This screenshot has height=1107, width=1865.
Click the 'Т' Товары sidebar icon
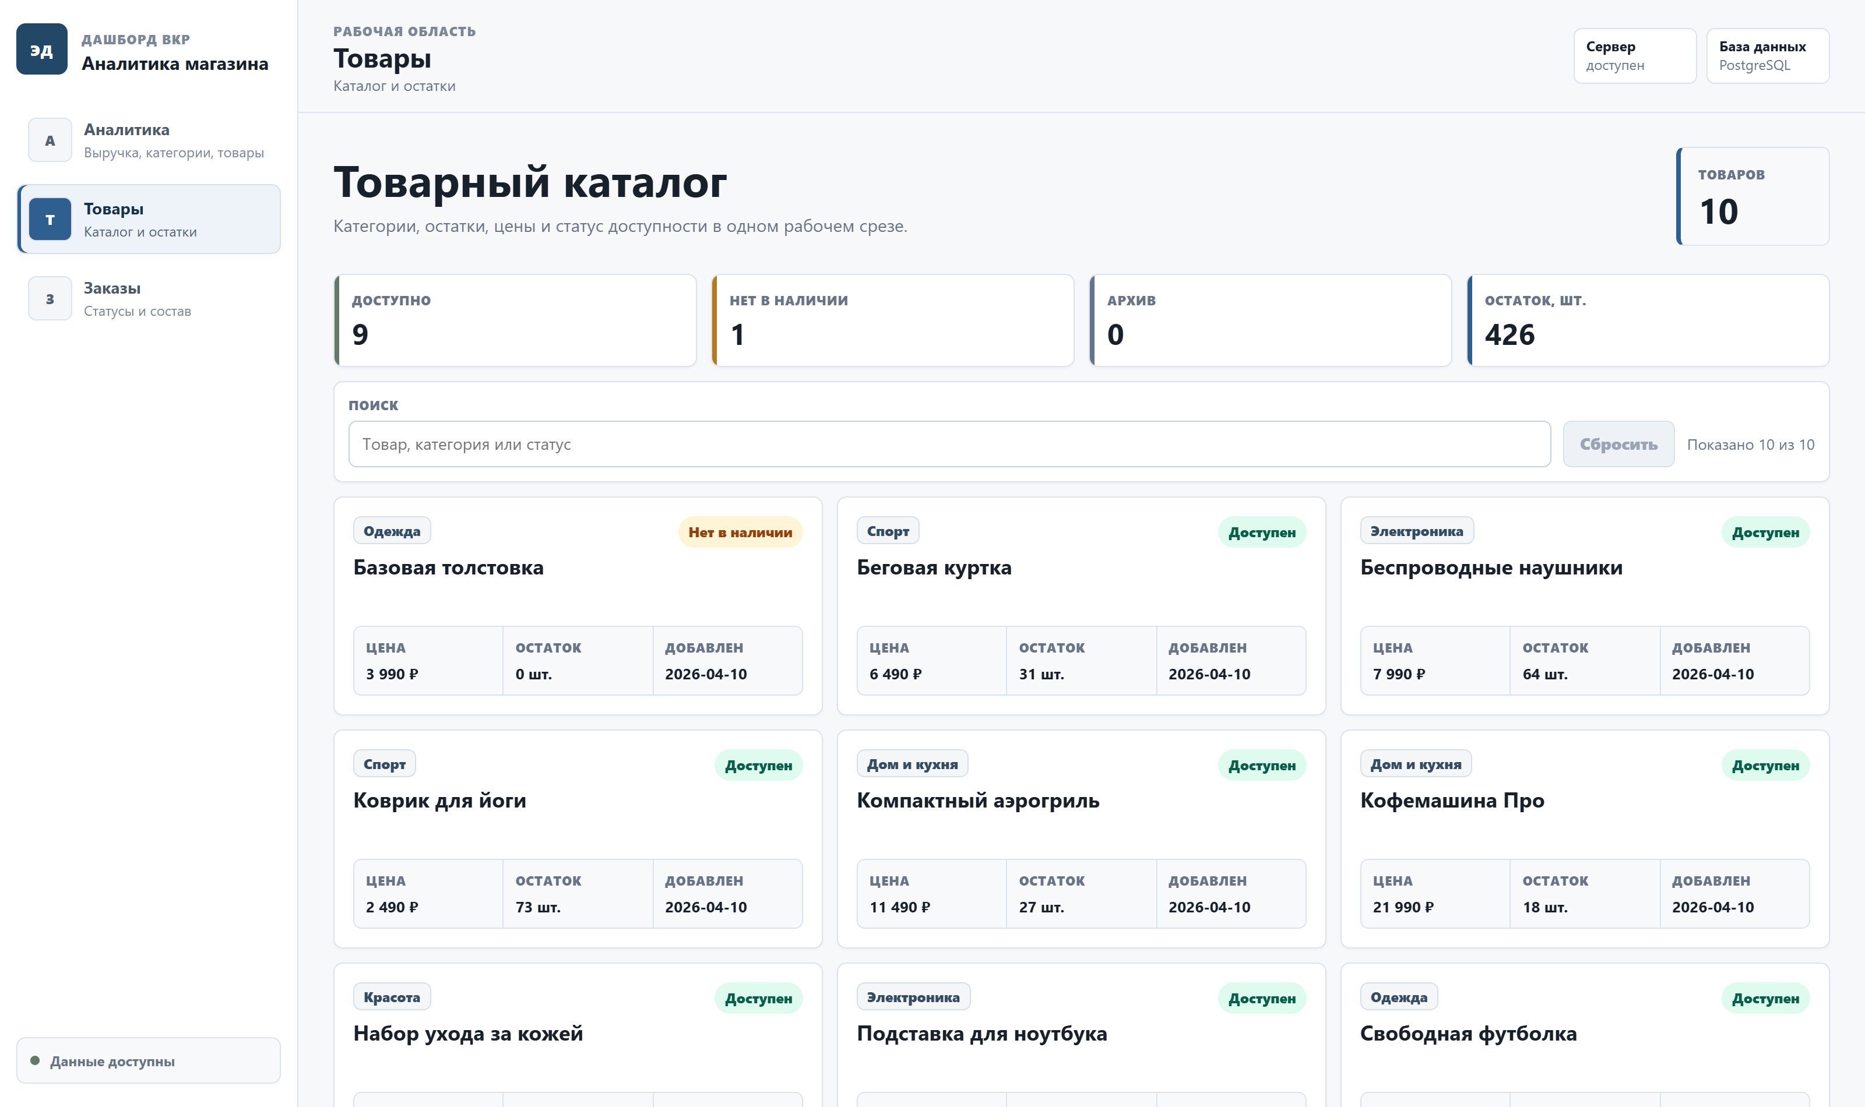pyautogui.click(x=50, y=219)
